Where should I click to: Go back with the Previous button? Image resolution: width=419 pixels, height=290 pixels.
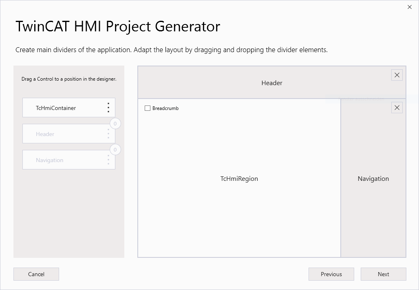click(x=331, y=274)
